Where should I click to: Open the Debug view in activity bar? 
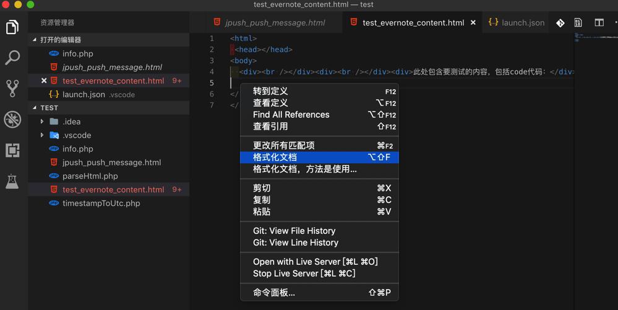12,119
